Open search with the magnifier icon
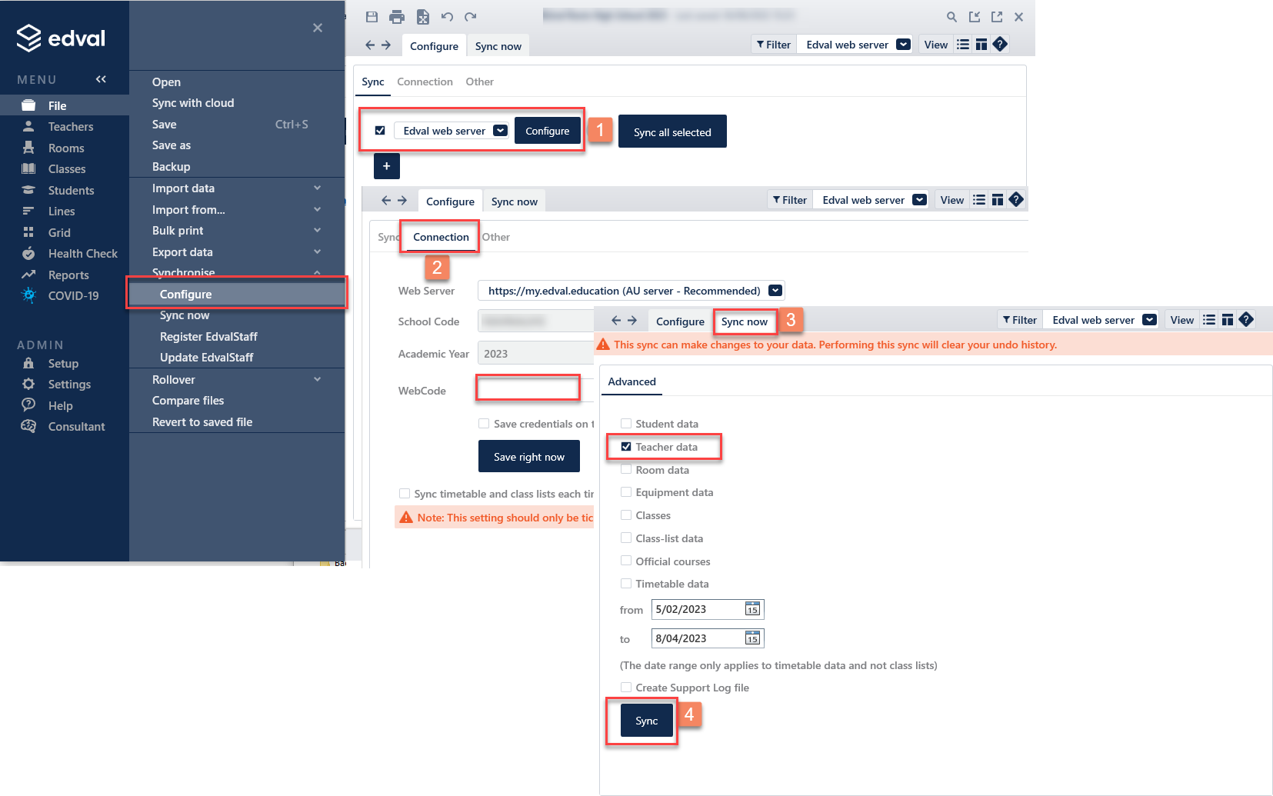The width and height of the screenshot is (1273, 796). pos(951,16)
